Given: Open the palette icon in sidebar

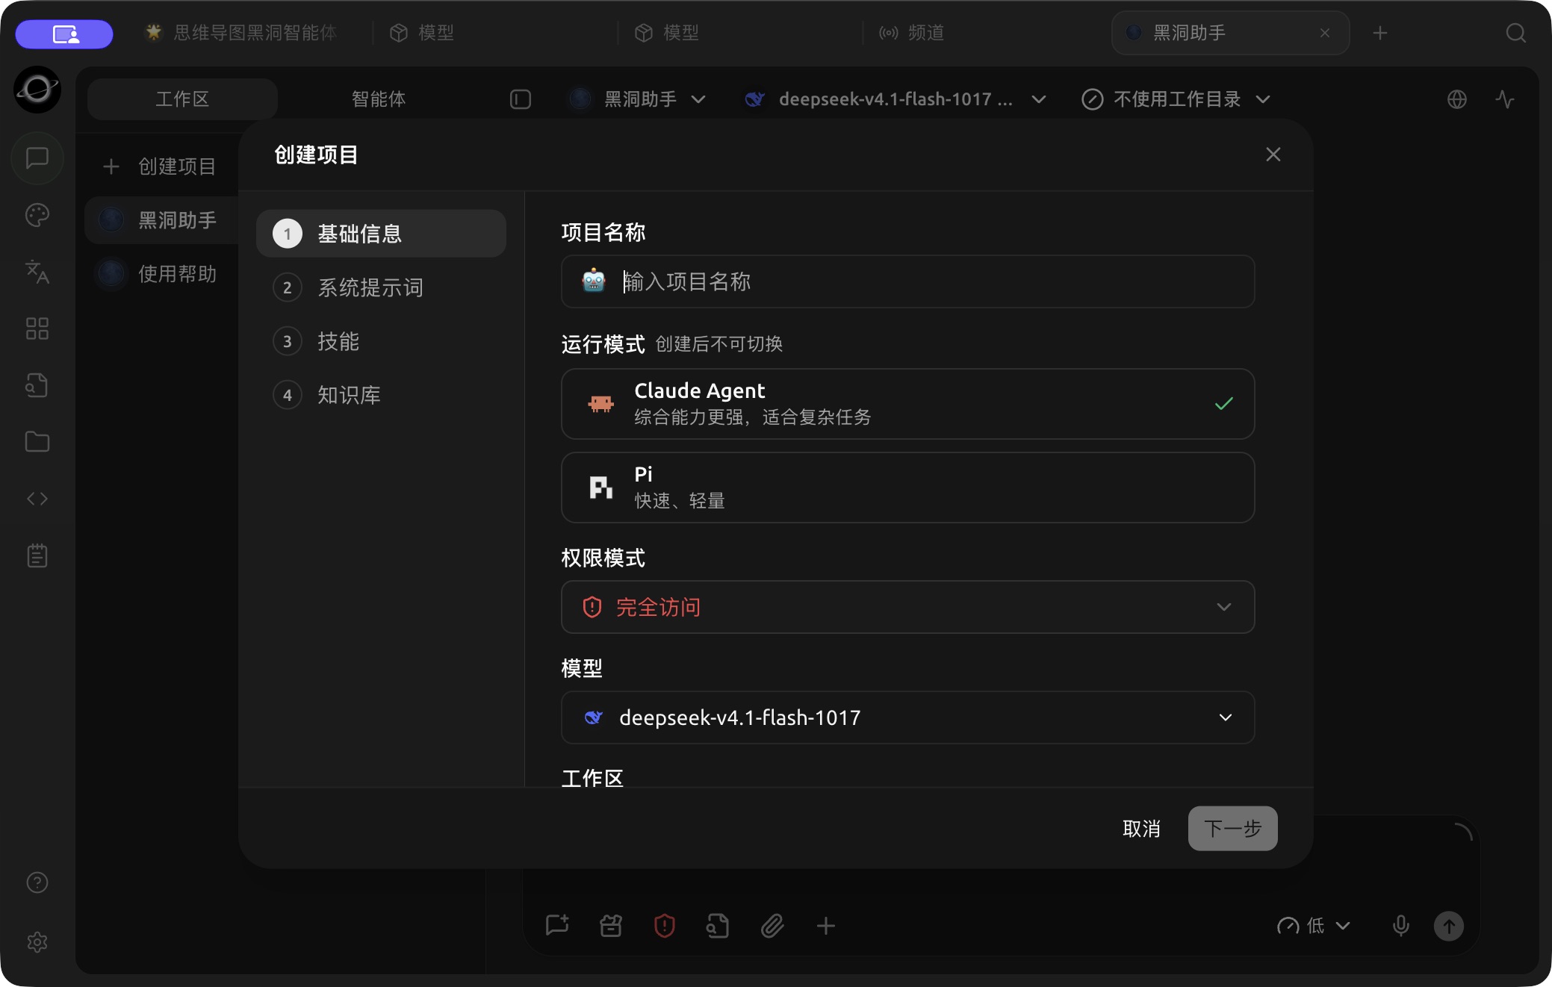Looking at the screenshot, I should (37, 215).
